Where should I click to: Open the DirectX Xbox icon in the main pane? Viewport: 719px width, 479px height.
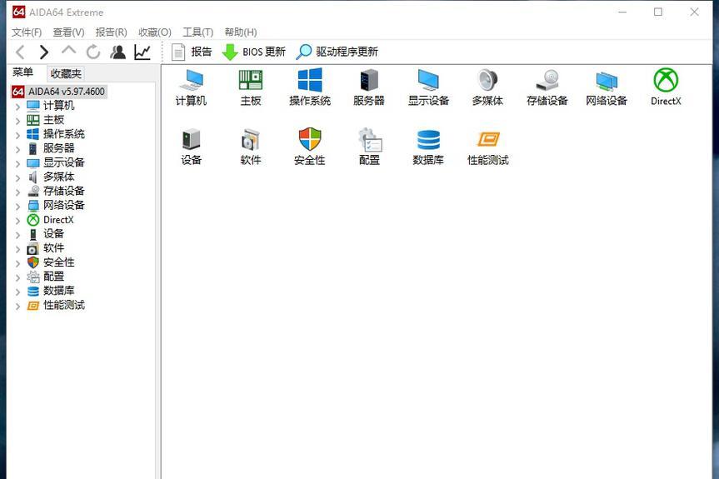click(x=666, y=87)
